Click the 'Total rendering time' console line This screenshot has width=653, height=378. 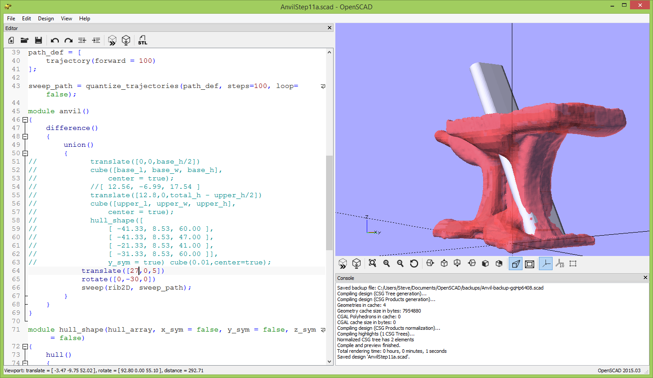(392, 351)
